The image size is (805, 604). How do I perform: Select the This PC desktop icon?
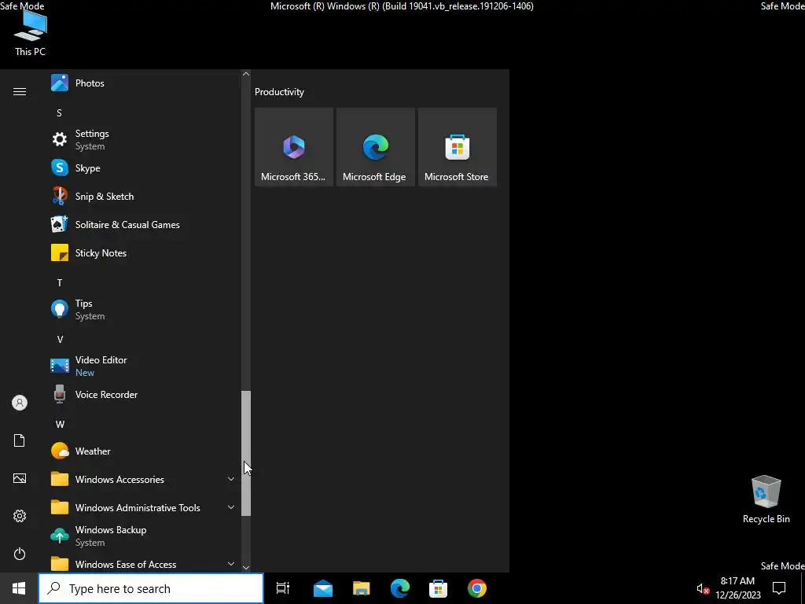pos(31,33)
